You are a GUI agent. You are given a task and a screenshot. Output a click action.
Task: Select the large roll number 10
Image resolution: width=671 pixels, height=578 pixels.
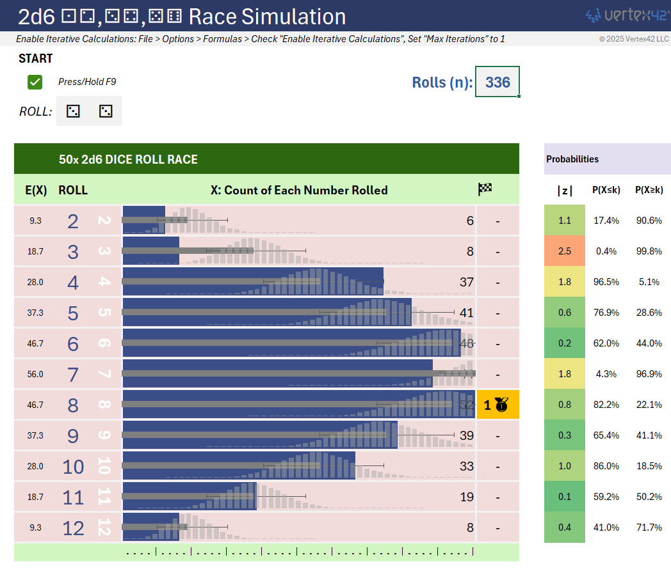(73, 467)
